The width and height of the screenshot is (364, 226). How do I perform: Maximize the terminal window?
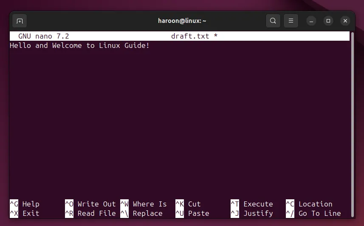pyautogui.click(x=328, y=21)
